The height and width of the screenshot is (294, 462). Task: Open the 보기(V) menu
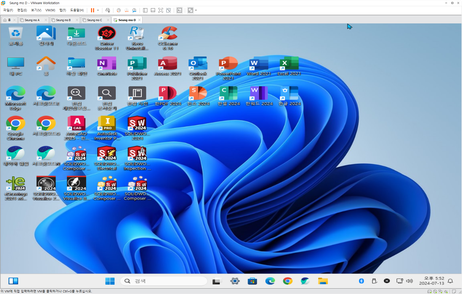(x=36, y=10)
